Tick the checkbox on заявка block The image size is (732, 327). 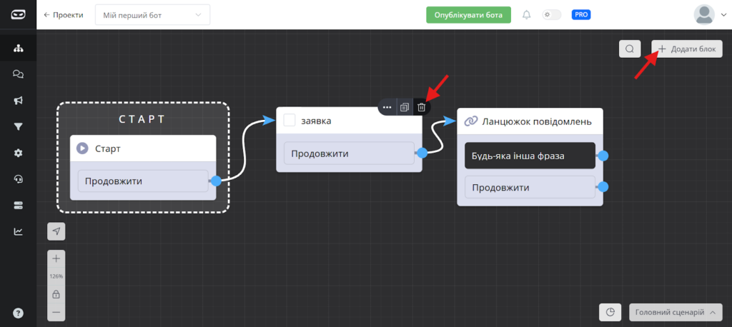pos(290,121)
